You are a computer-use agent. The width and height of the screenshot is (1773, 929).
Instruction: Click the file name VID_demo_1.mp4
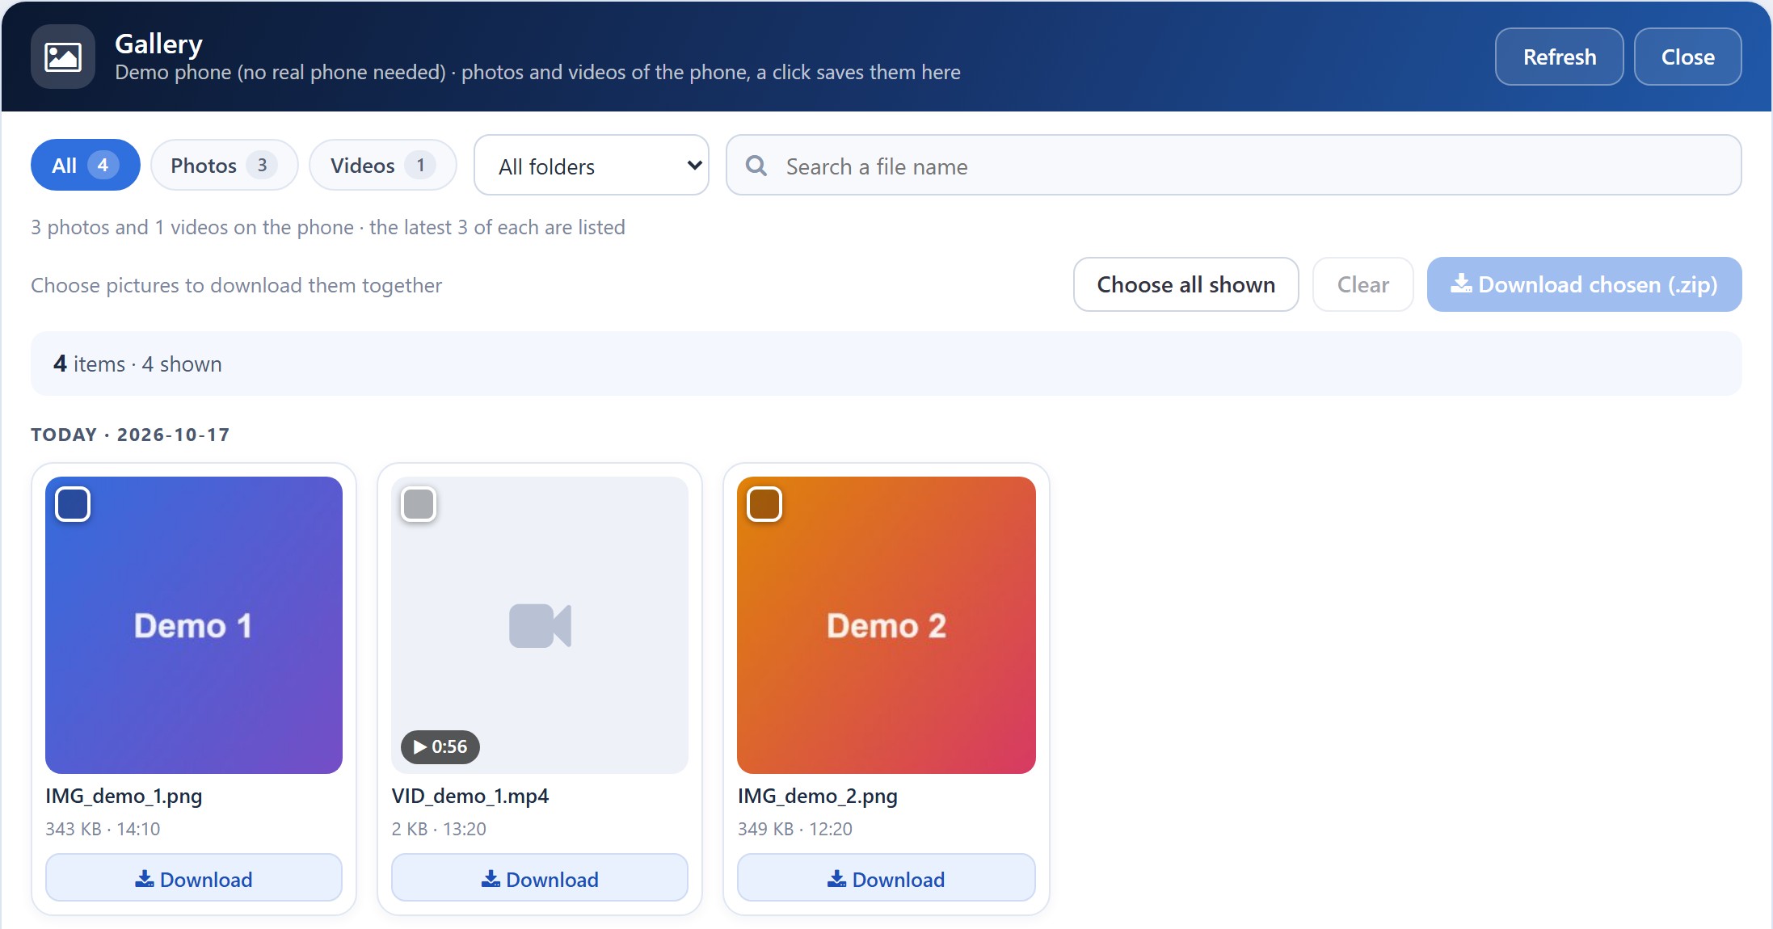point(470,796)
